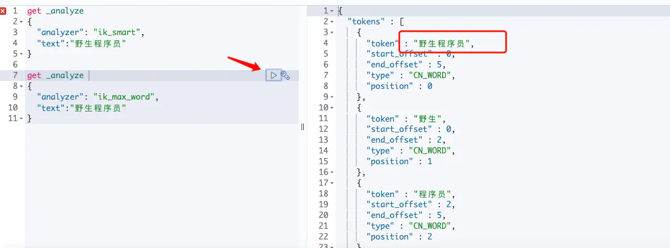670x248 pixels.
Task: Click the fold-end marker at response line 9
Action: (x=332, y=97)
